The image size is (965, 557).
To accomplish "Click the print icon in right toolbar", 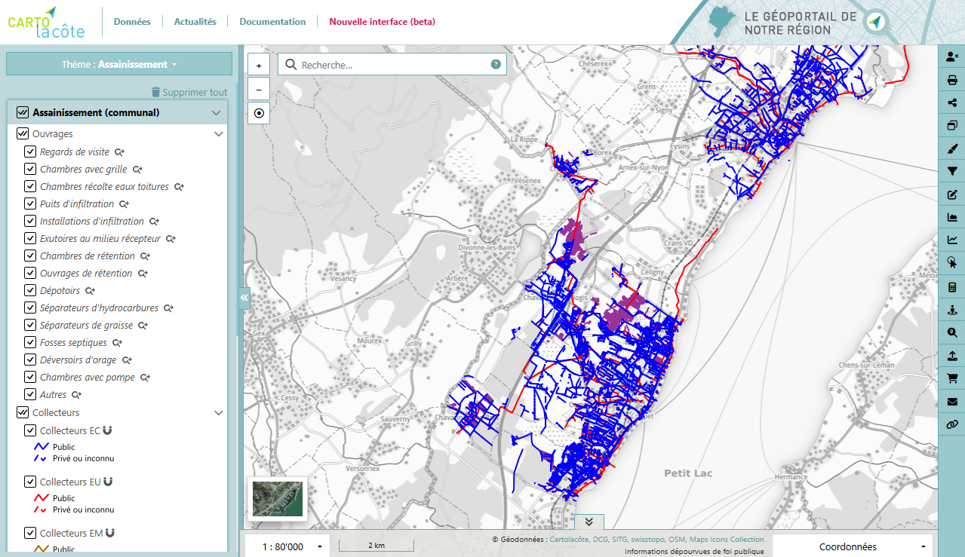I will pos(952,80).
